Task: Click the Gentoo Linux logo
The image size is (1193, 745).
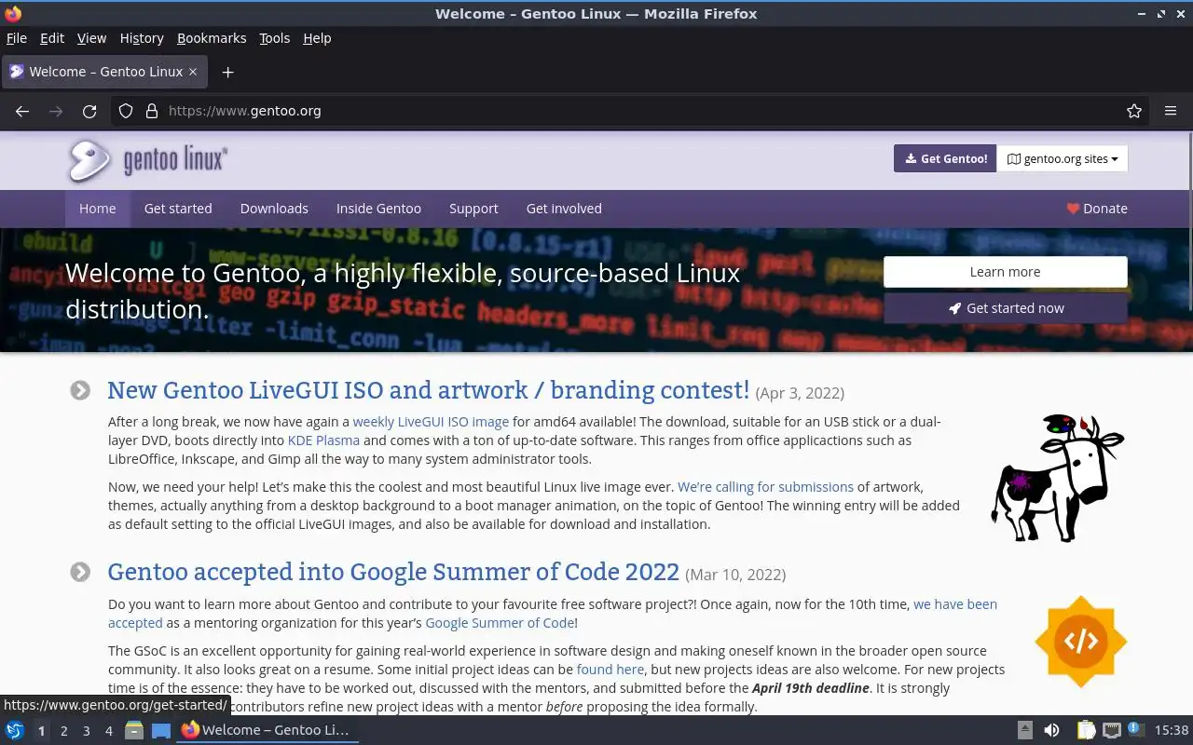Action: 147,160
